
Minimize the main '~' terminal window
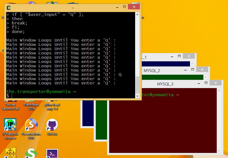click(x=117, y=7)
